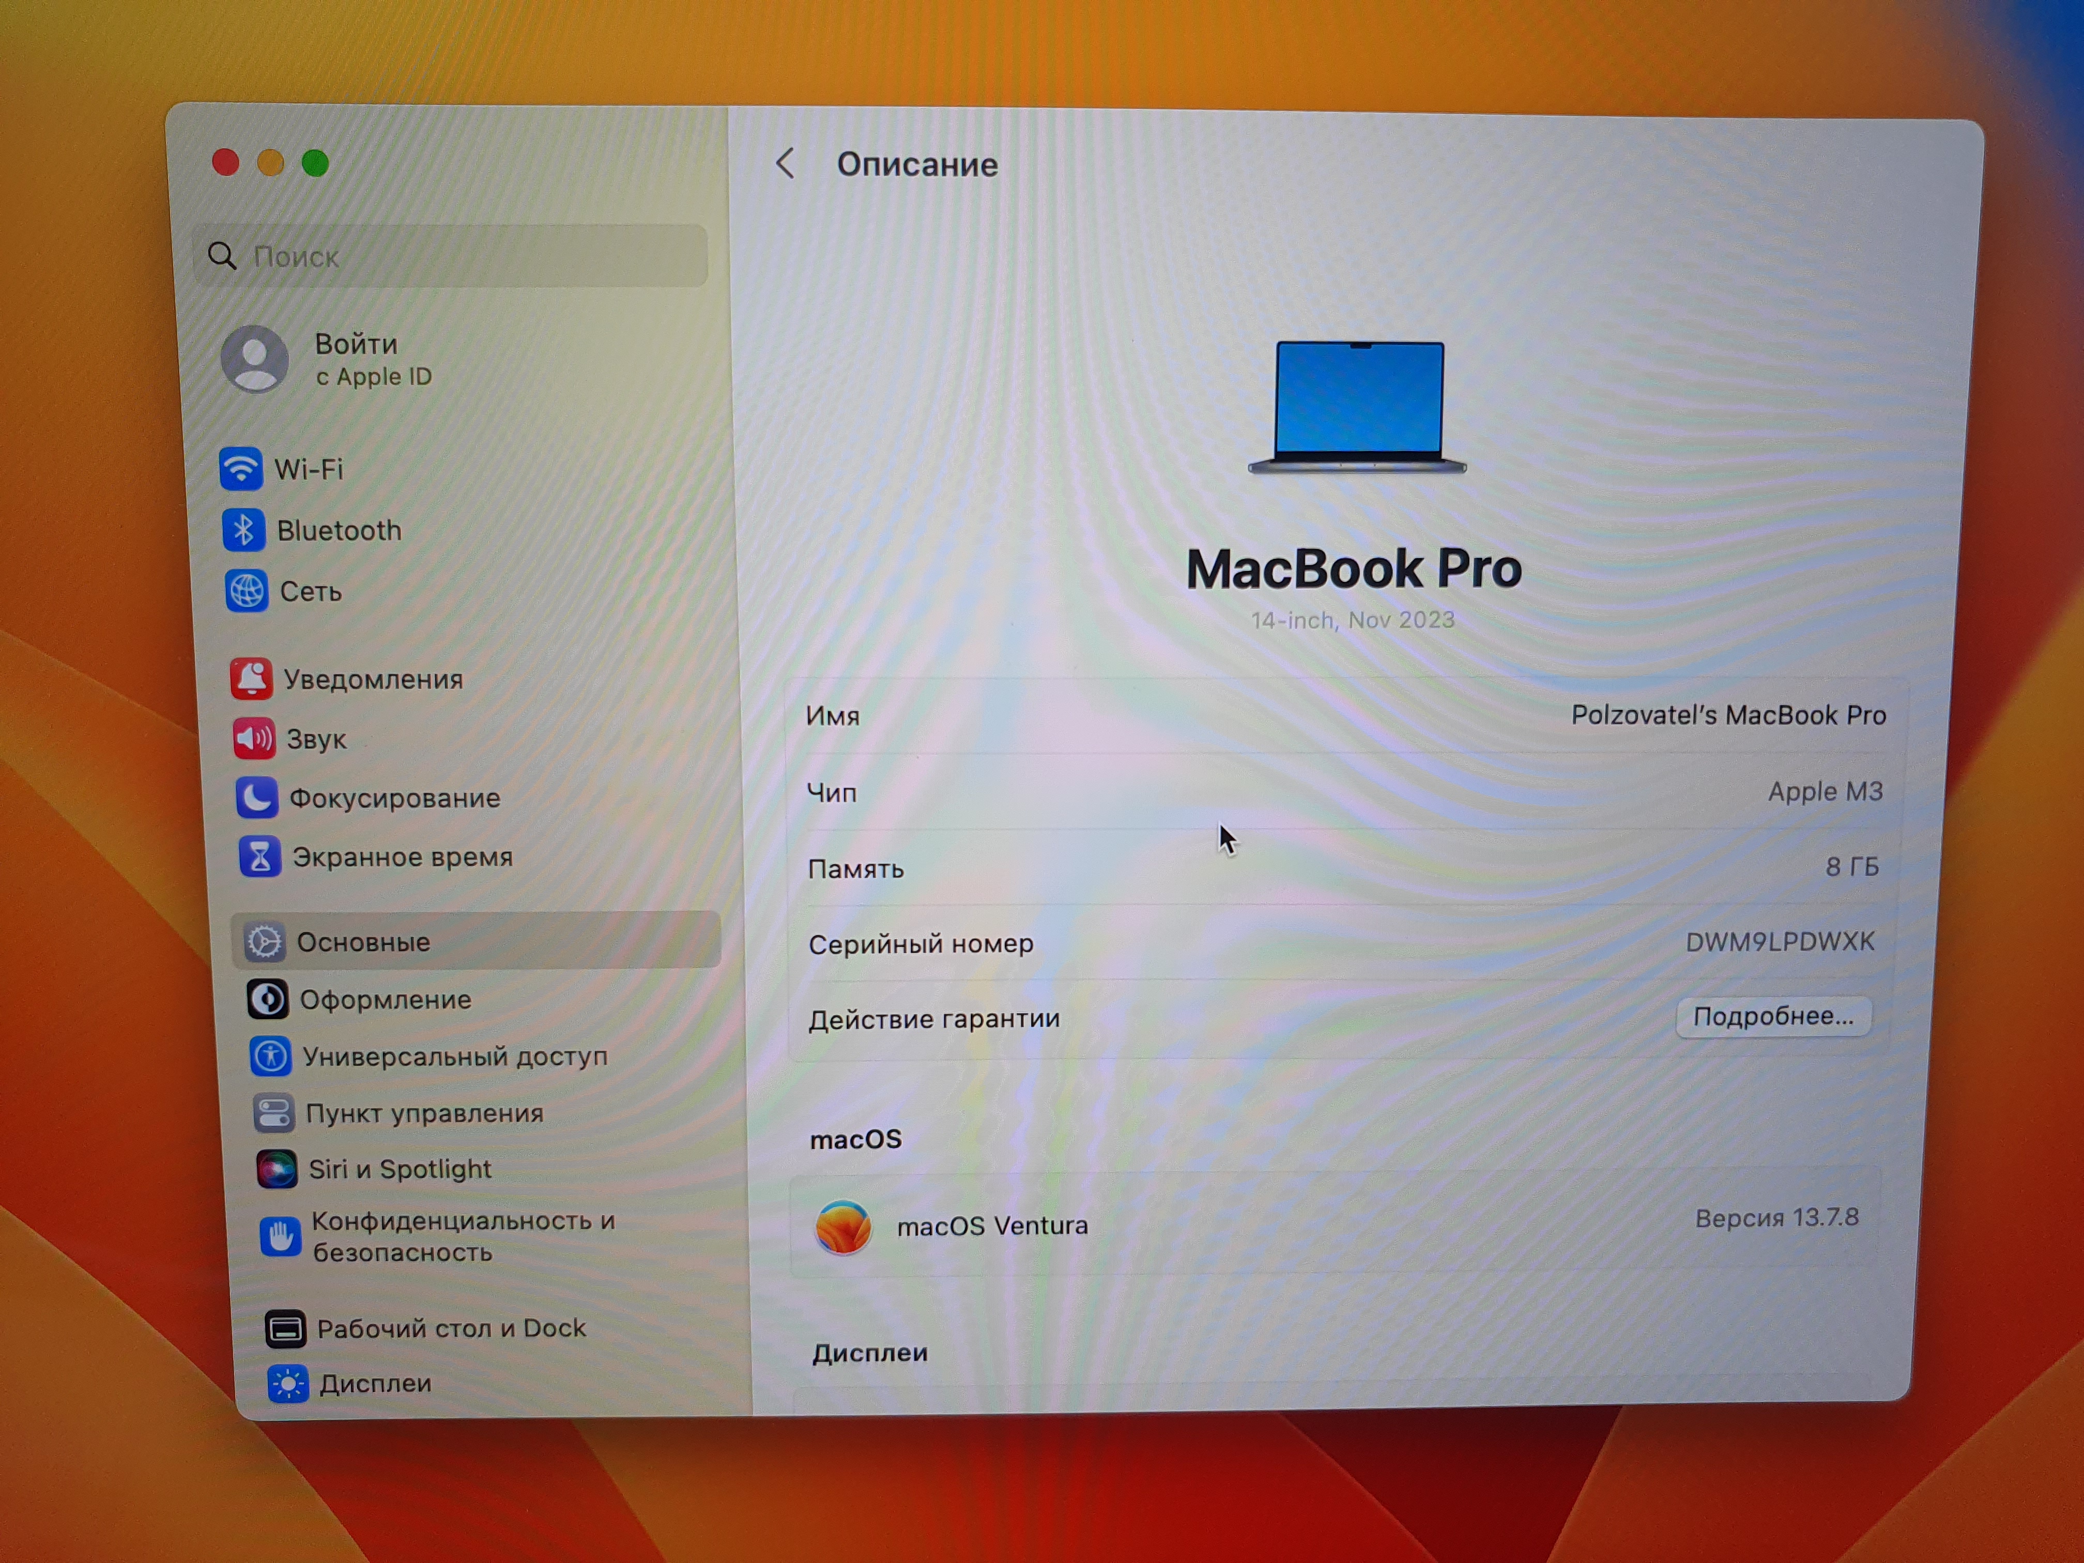
Task: Open the Сеть globe icon
Action: [x=246, y=591]
